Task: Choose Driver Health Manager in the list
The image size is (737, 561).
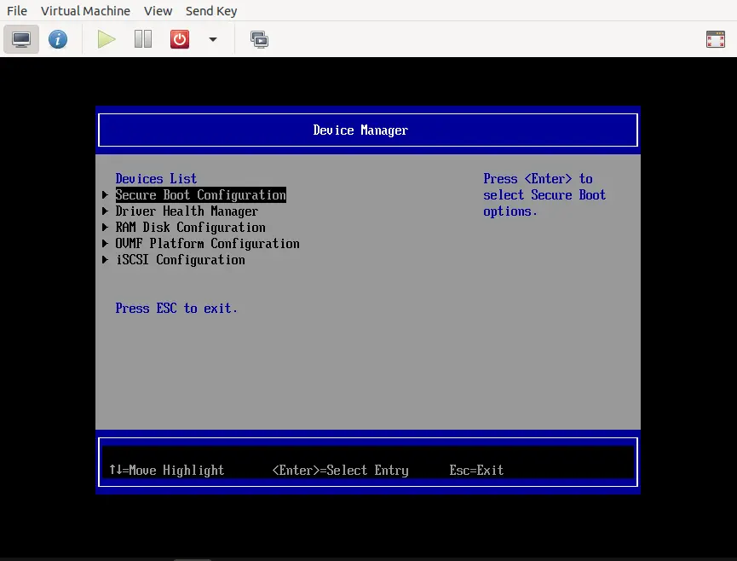Action: tap(187, 211)
